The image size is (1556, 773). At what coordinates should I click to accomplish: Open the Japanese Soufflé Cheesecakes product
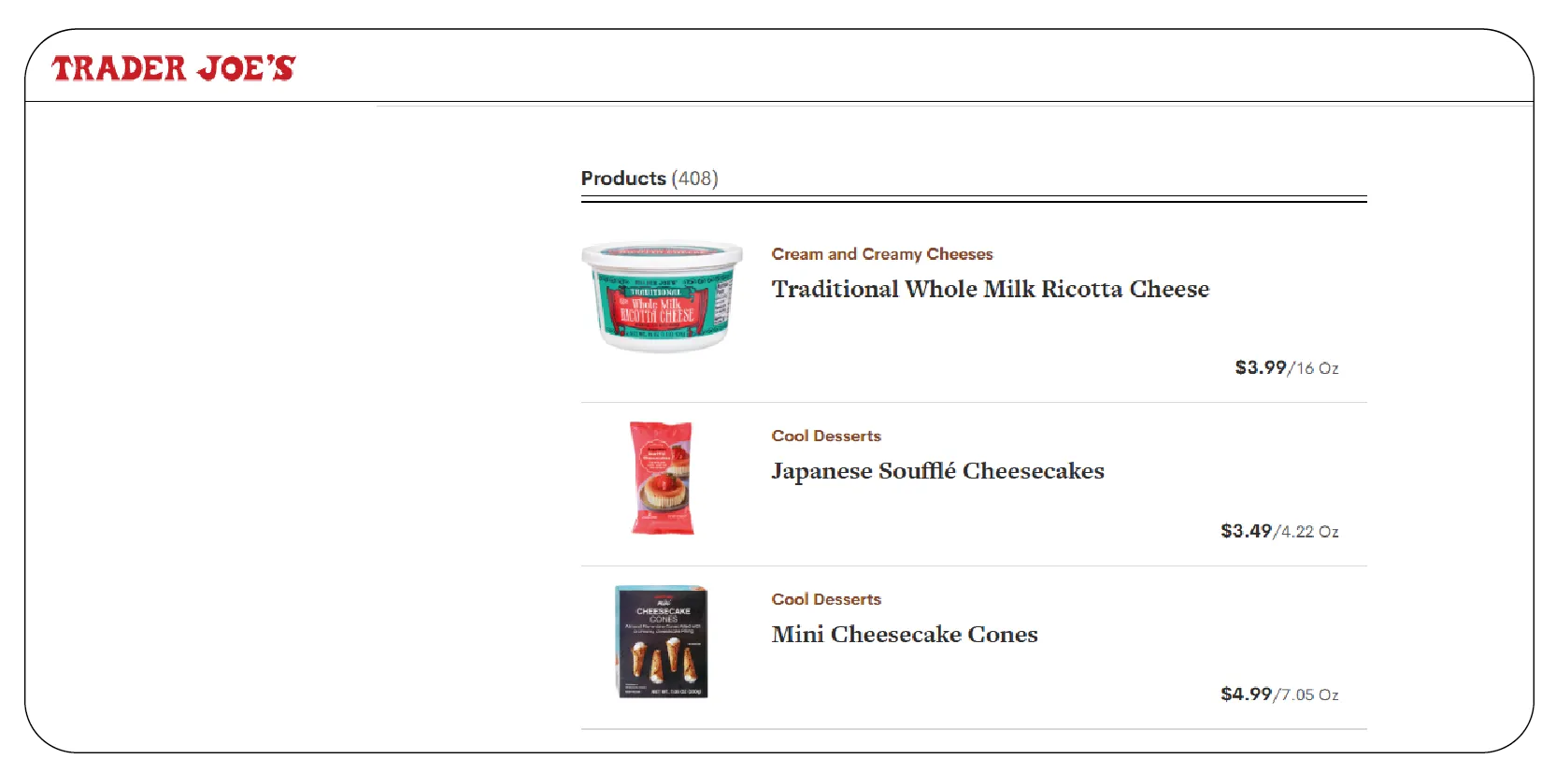937,471
